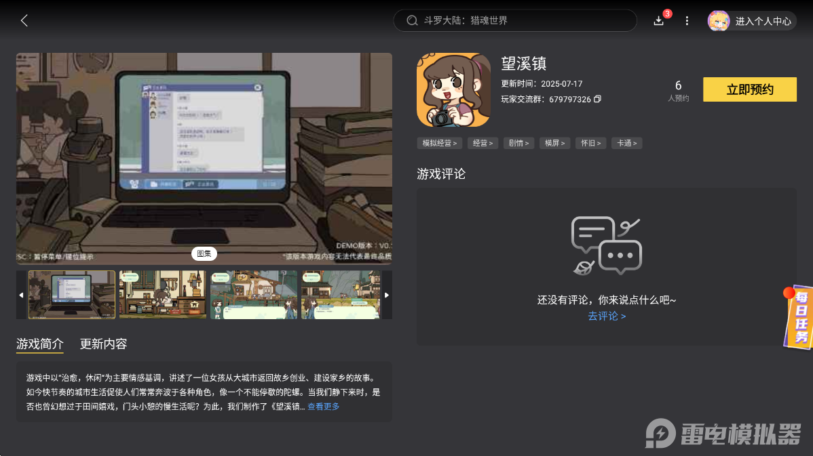Copy the group number 679797326
Image resolution: width=813 pixels, height=456 pixels.
click(x=597, y=99)
